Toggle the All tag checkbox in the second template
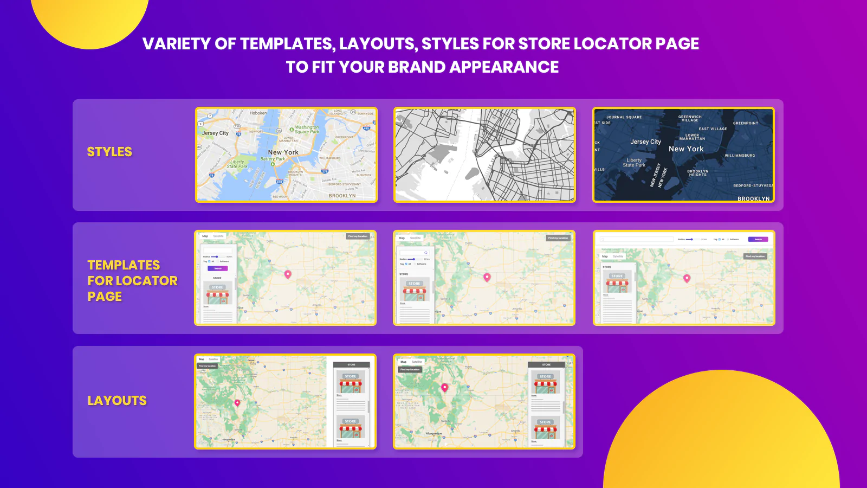The width and height of the screenshot is (867, 488). (x=406, y=264)
